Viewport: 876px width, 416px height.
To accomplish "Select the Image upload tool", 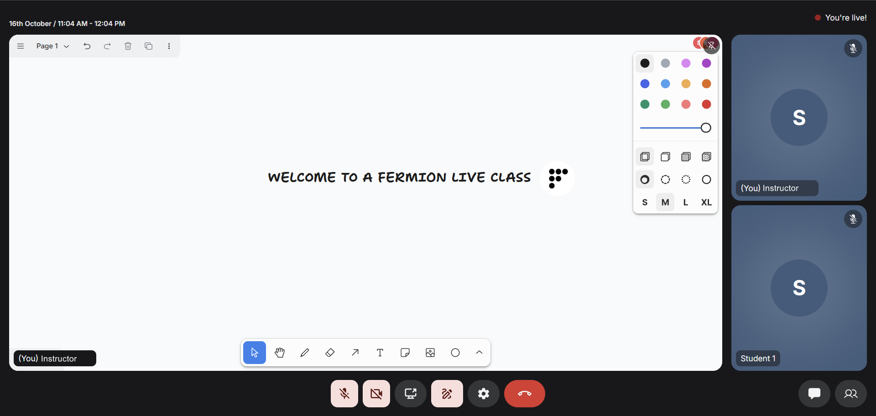I will click(x=430, y=353).
